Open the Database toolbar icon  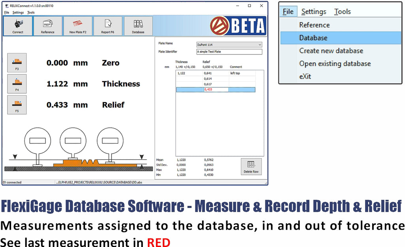(138, 26)
